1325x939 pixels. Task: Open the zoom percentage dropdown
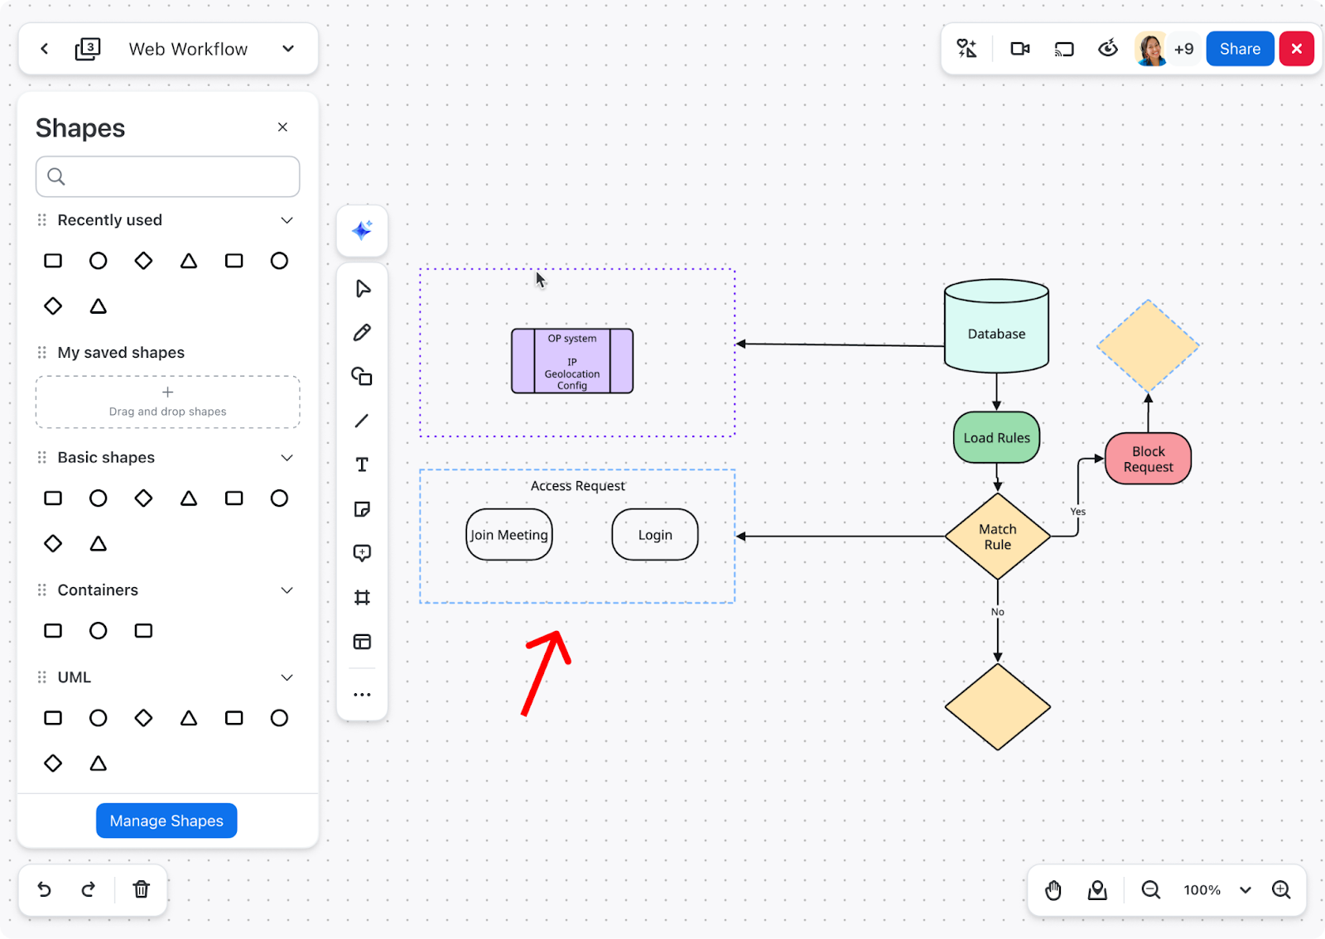[x=1245, y=890]
